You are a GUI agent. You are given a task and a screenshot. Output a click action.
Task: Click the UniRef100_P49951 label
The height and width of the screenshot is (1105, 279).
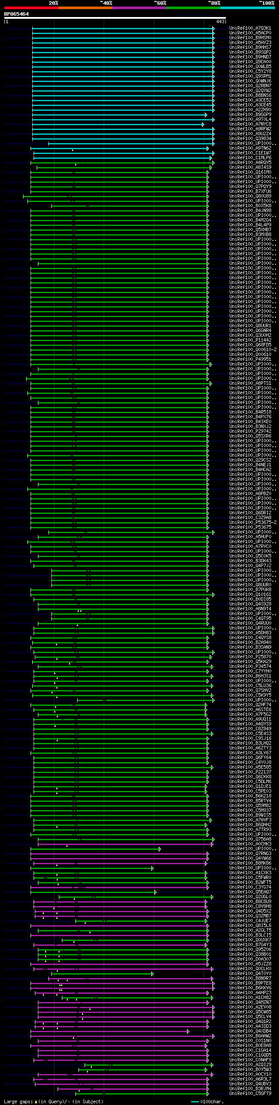250,359
